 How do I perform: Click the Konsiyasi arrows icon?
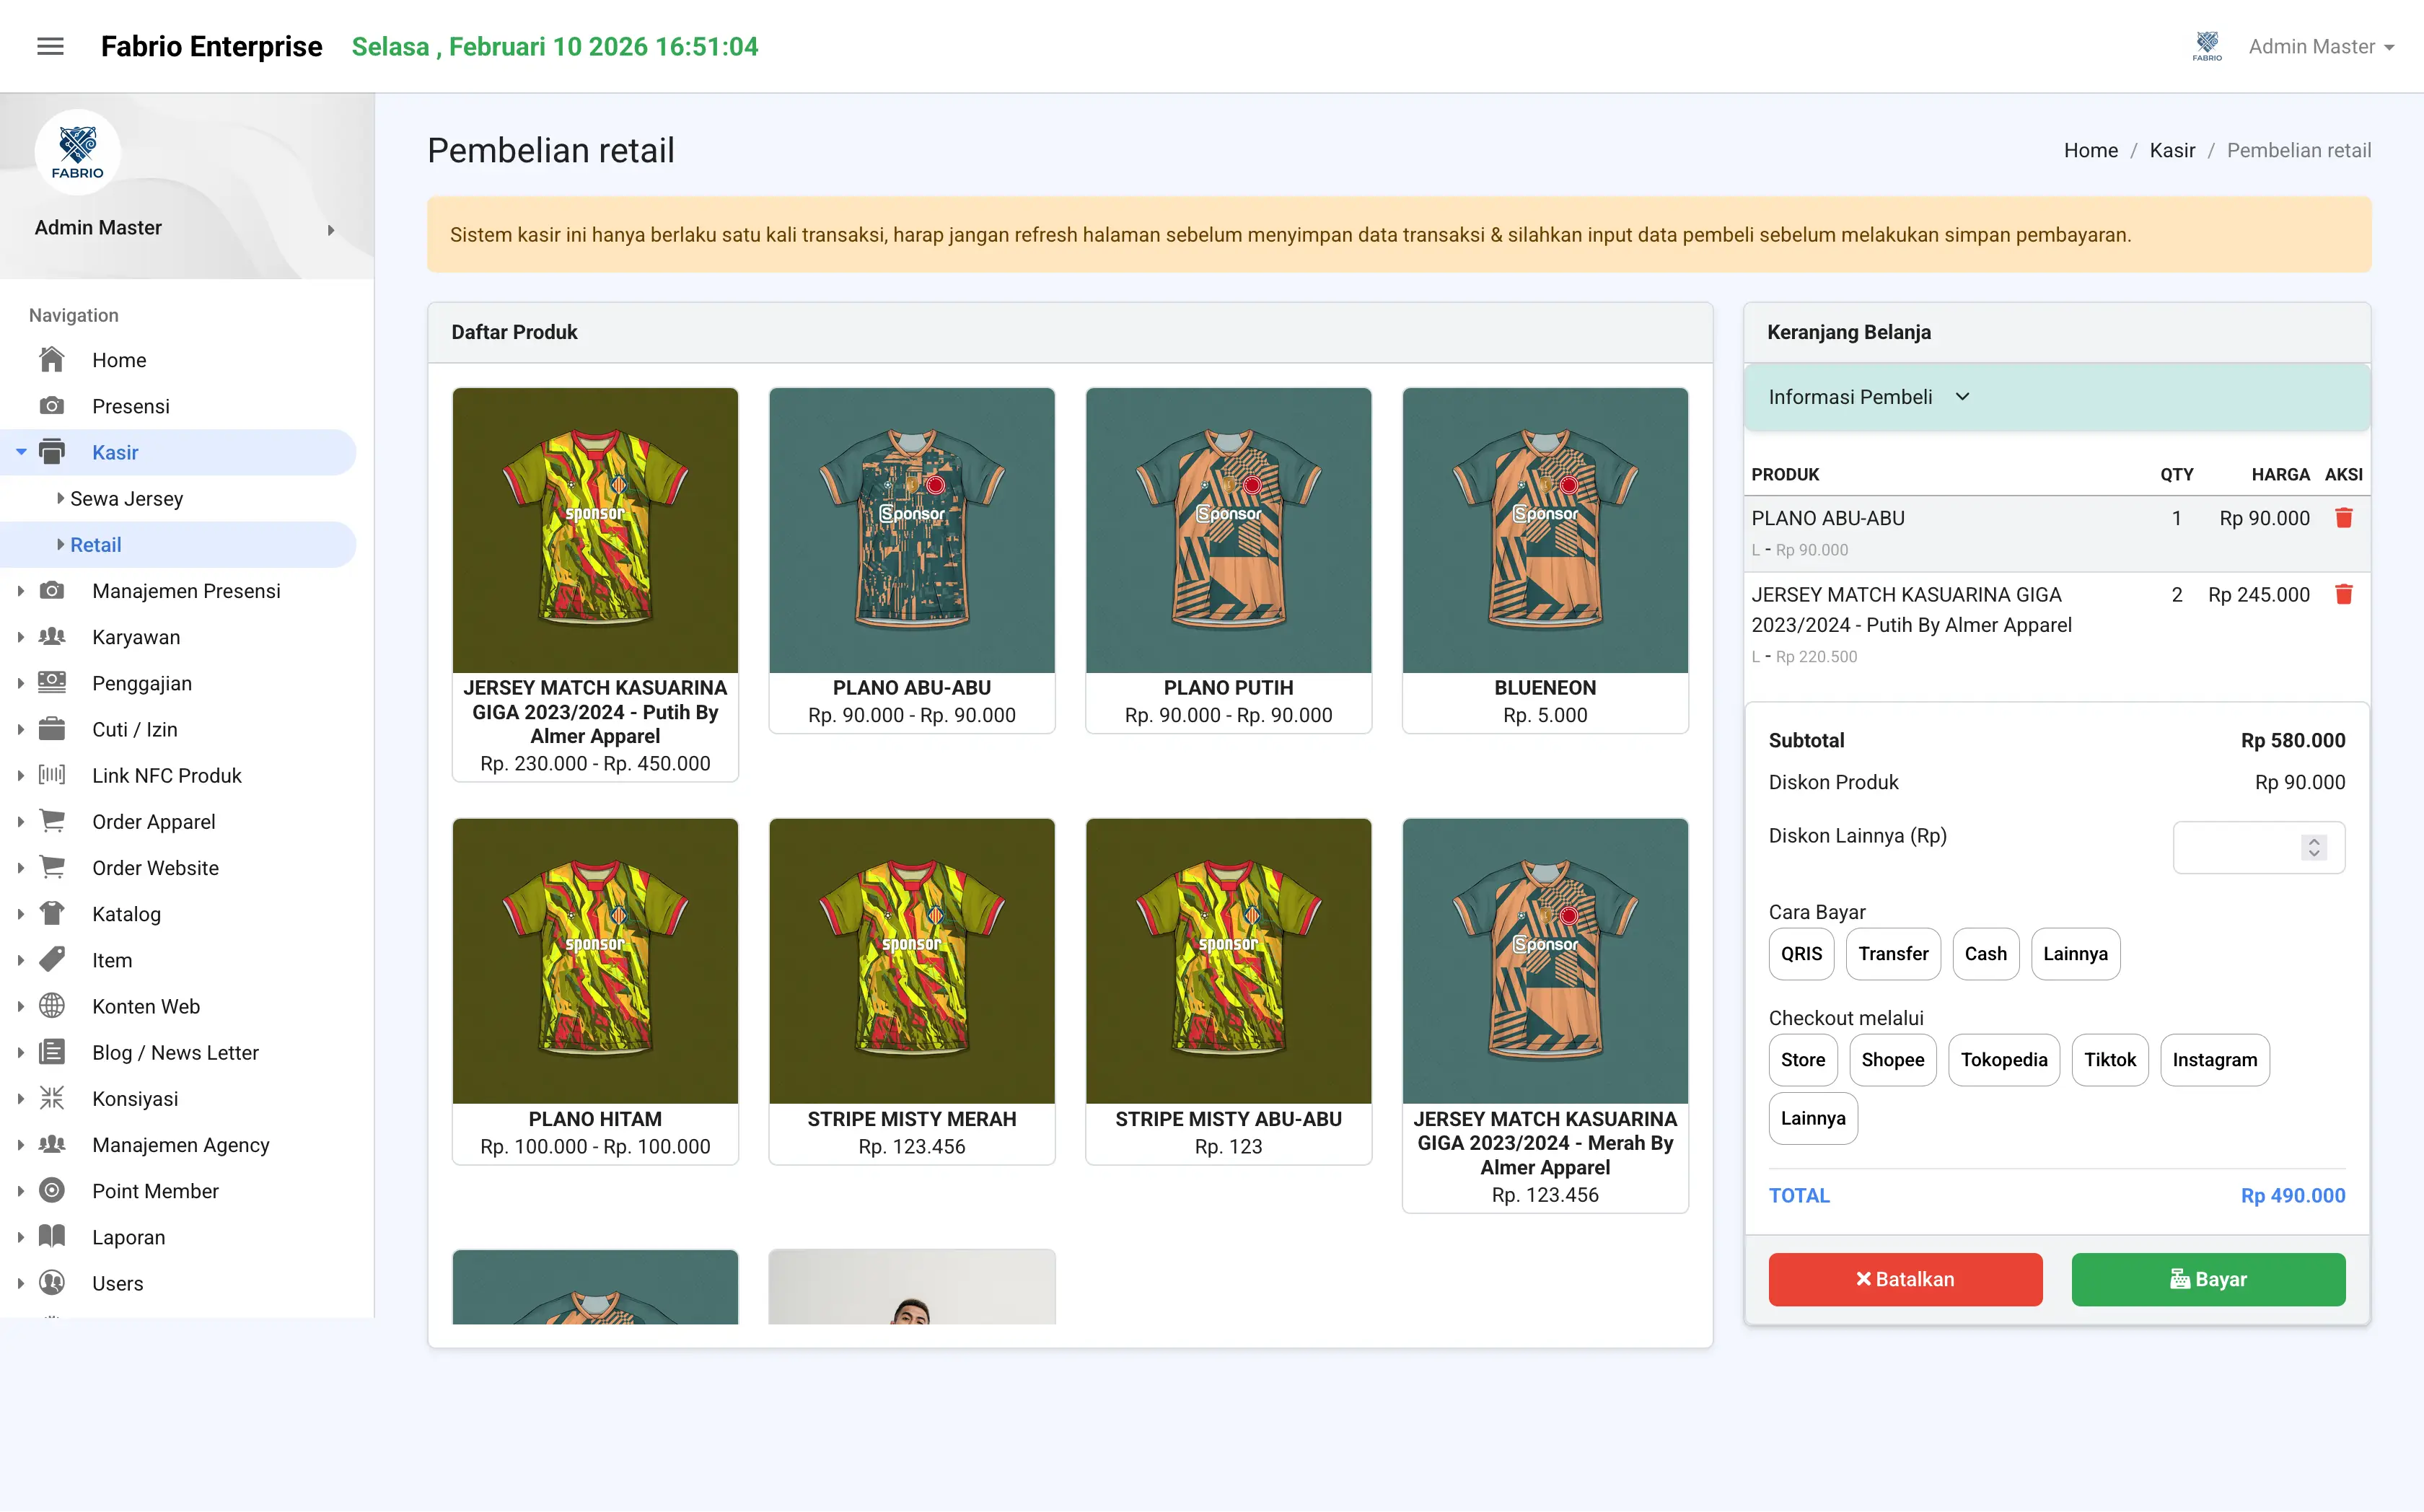point(52,1098)
